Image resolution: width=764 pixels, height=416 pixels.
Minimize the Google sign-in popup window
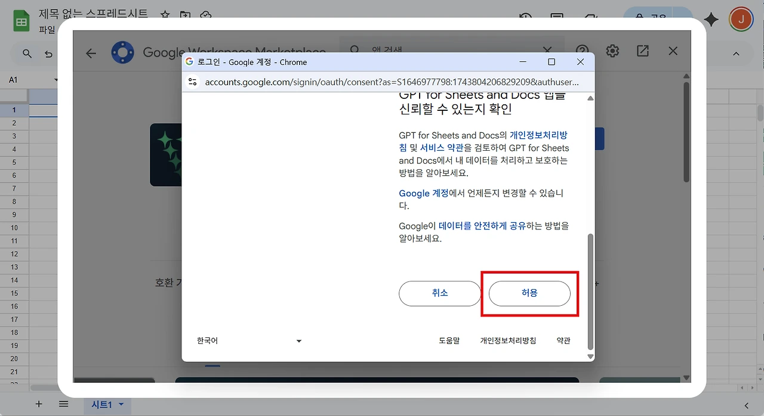(523, 62)
